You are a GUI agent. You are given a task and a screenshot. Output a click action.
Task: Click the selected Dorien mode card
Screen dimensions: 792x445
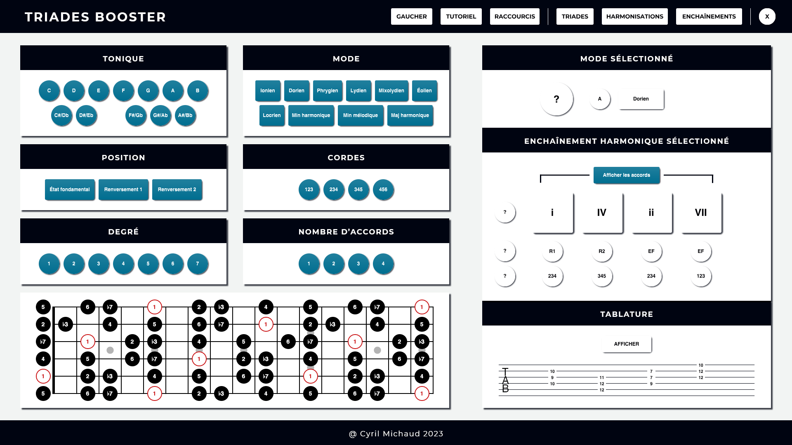(641, 99)
